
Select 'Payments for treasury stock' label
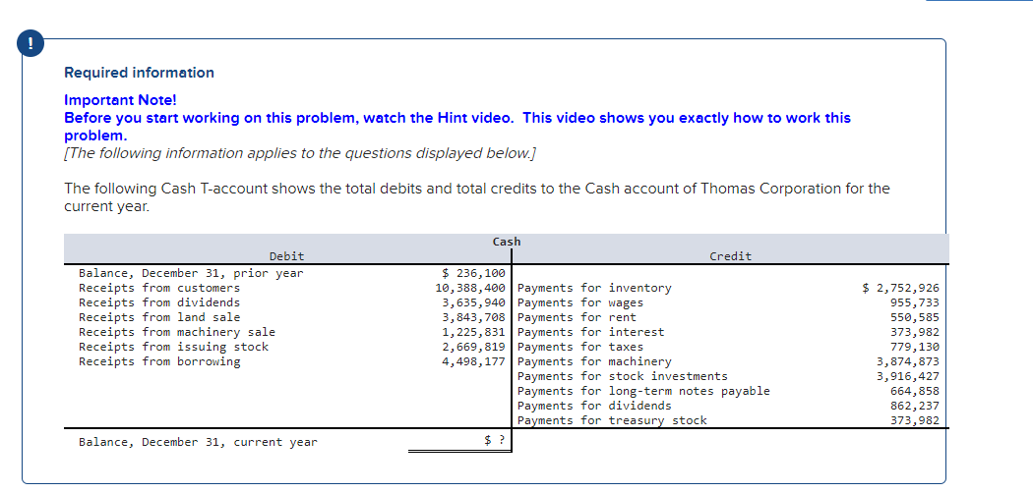point(612,420)
